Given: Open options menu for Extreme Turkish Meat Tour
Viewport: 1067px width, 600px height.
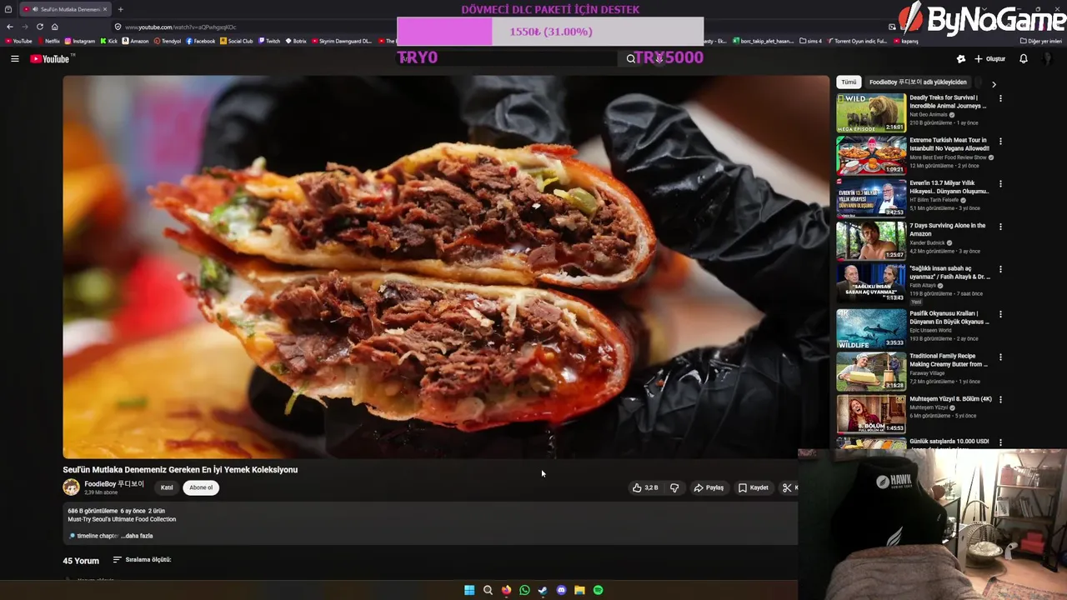Looking at the screenshot, I should pos(1000,141).
